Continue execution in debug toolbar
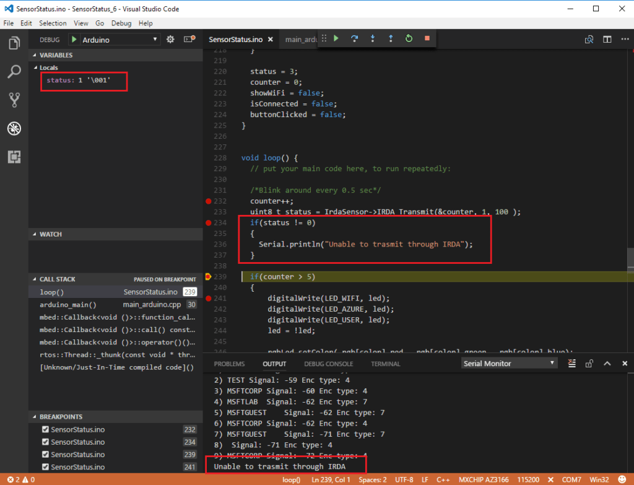Viewport: 634px width, 485px height. 336,38
